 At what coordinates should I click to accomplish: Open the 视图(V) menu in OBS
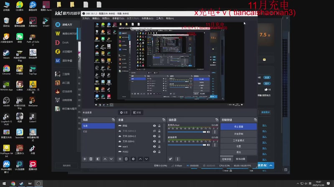tap(106, 18)
